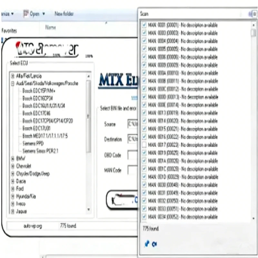Screen dimensions: 258x258
Task: Select Siemens Simos PCR2.1 ECU
Action: (x=41, y=151)
